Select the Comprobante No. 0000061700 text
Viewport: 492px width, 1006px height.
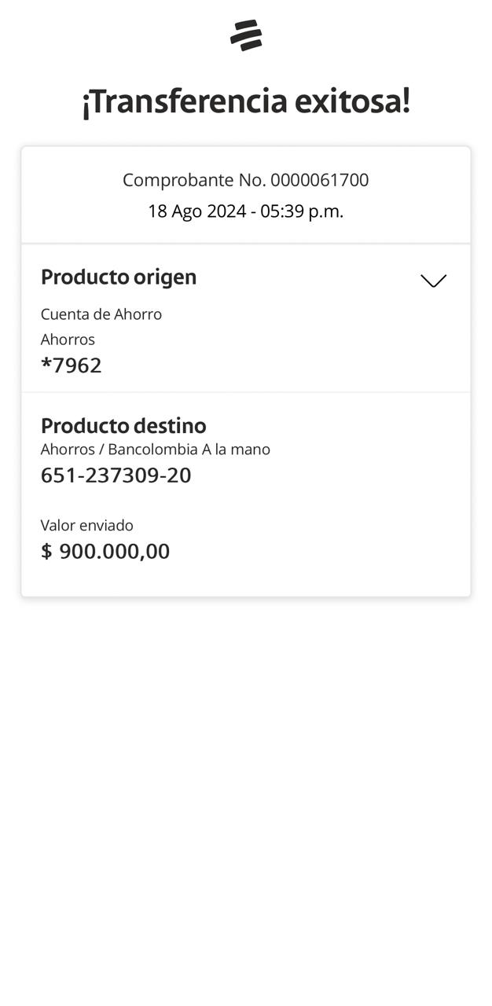coord(245,180)
